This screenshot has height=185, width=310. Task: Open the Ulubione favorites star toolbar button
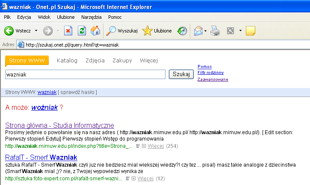click(157, 31)
